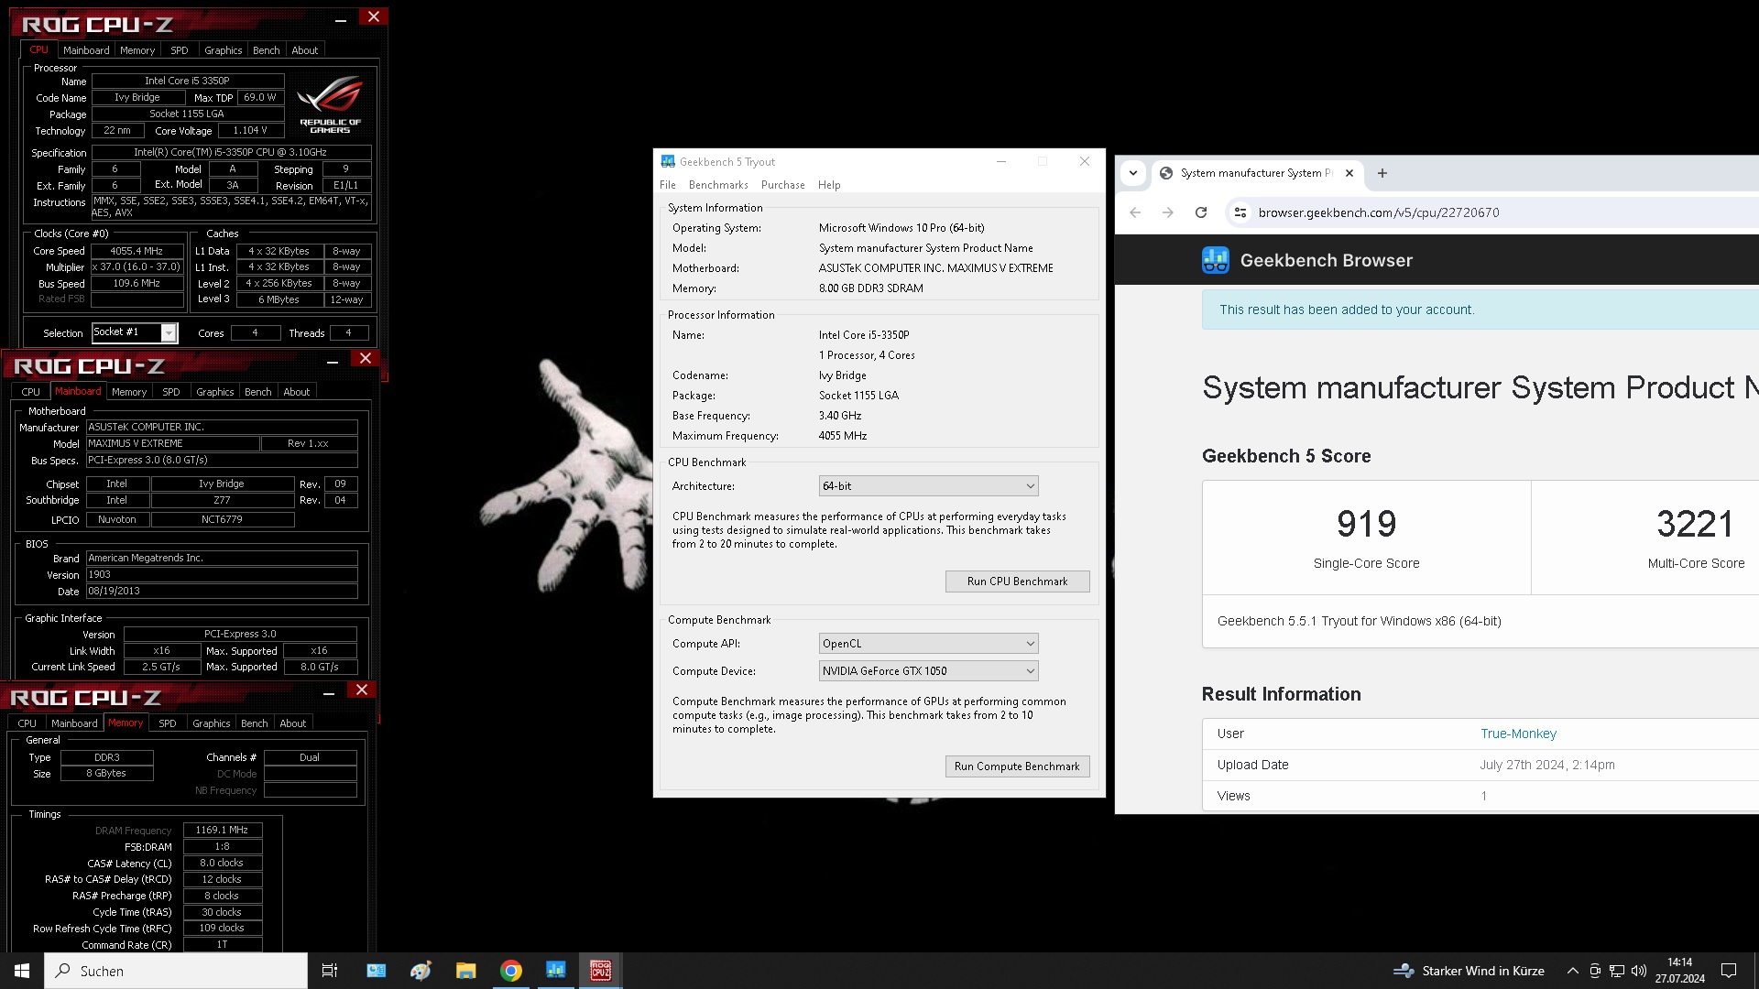
Task: Open the Mail app taskbar icon
Action: pyautogui.click(x=377, y=971)
